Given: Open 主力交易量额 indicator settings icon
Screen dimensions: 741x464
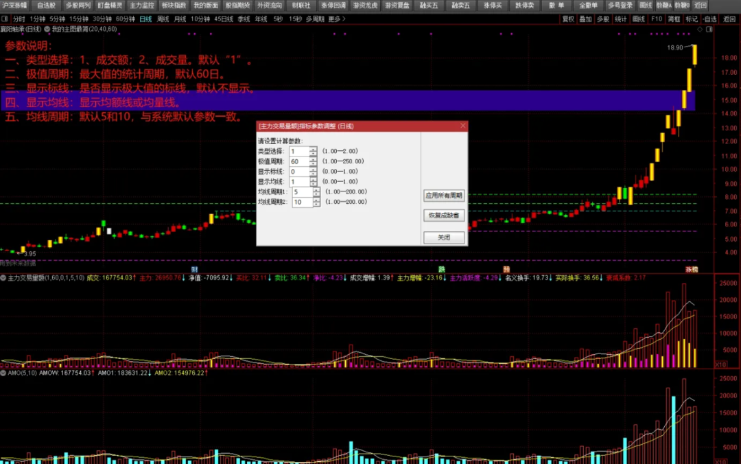Looking at the screenshot, I should (3, 277).
